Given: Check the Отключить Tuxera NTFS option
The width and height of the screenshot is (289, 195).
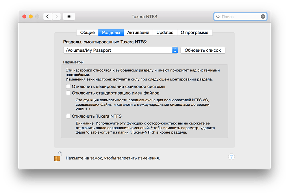Looking at the screenshot, I should (68, 116).
